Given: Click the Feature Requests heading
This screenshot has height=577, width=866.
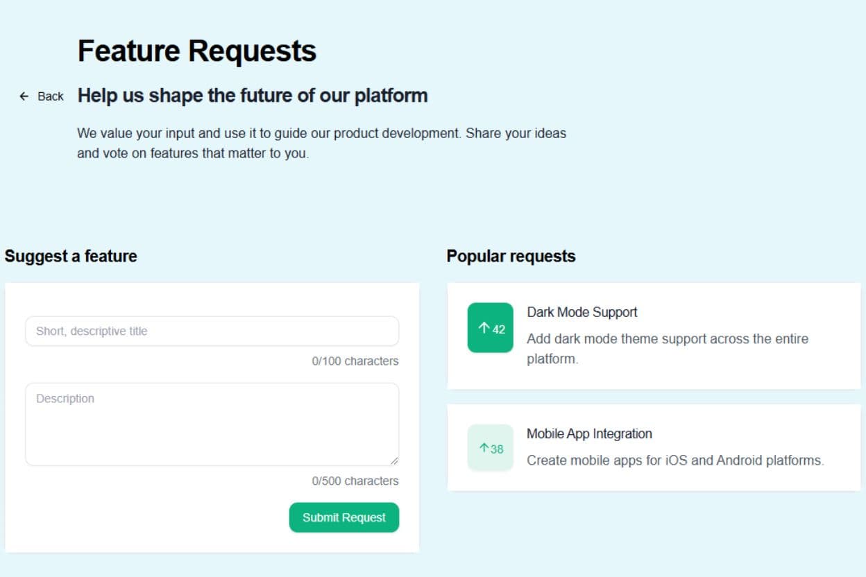Looking at the screenshot, I should click(197, 49).
